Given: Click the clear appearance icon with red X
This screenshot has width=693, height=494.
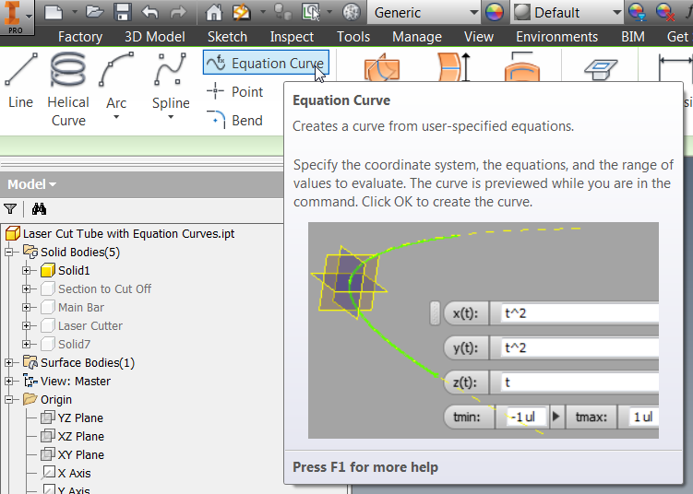Looking at the screenshot, I should 664,12.
